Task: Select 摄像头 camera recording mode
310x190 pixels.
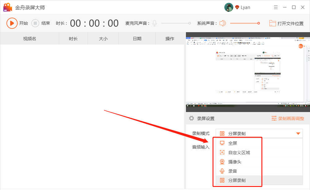Action: [x=235, y=162]
